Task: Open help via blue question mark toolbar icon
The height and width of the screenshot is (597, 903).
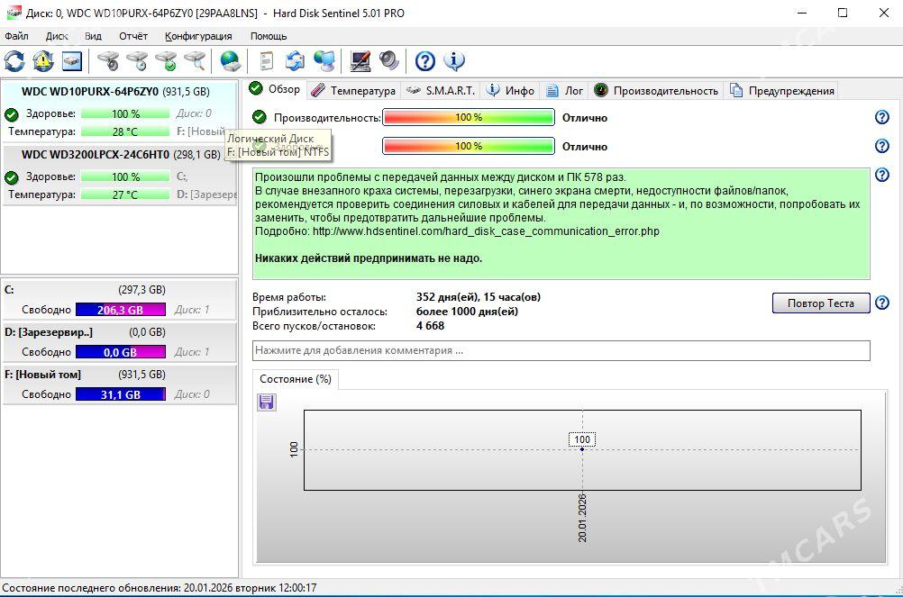Action: tap(425, 61)
